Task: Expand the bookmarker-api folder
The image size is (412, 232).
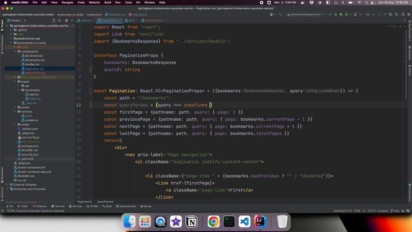Action: [x=11, y=39]
